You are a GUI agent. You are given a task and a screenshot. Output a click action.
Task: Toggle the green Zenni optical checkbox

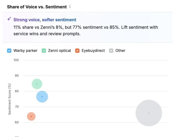tap(44, 50)
